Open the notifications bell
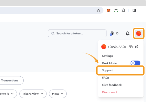146x102 pixels. [128, 33]
